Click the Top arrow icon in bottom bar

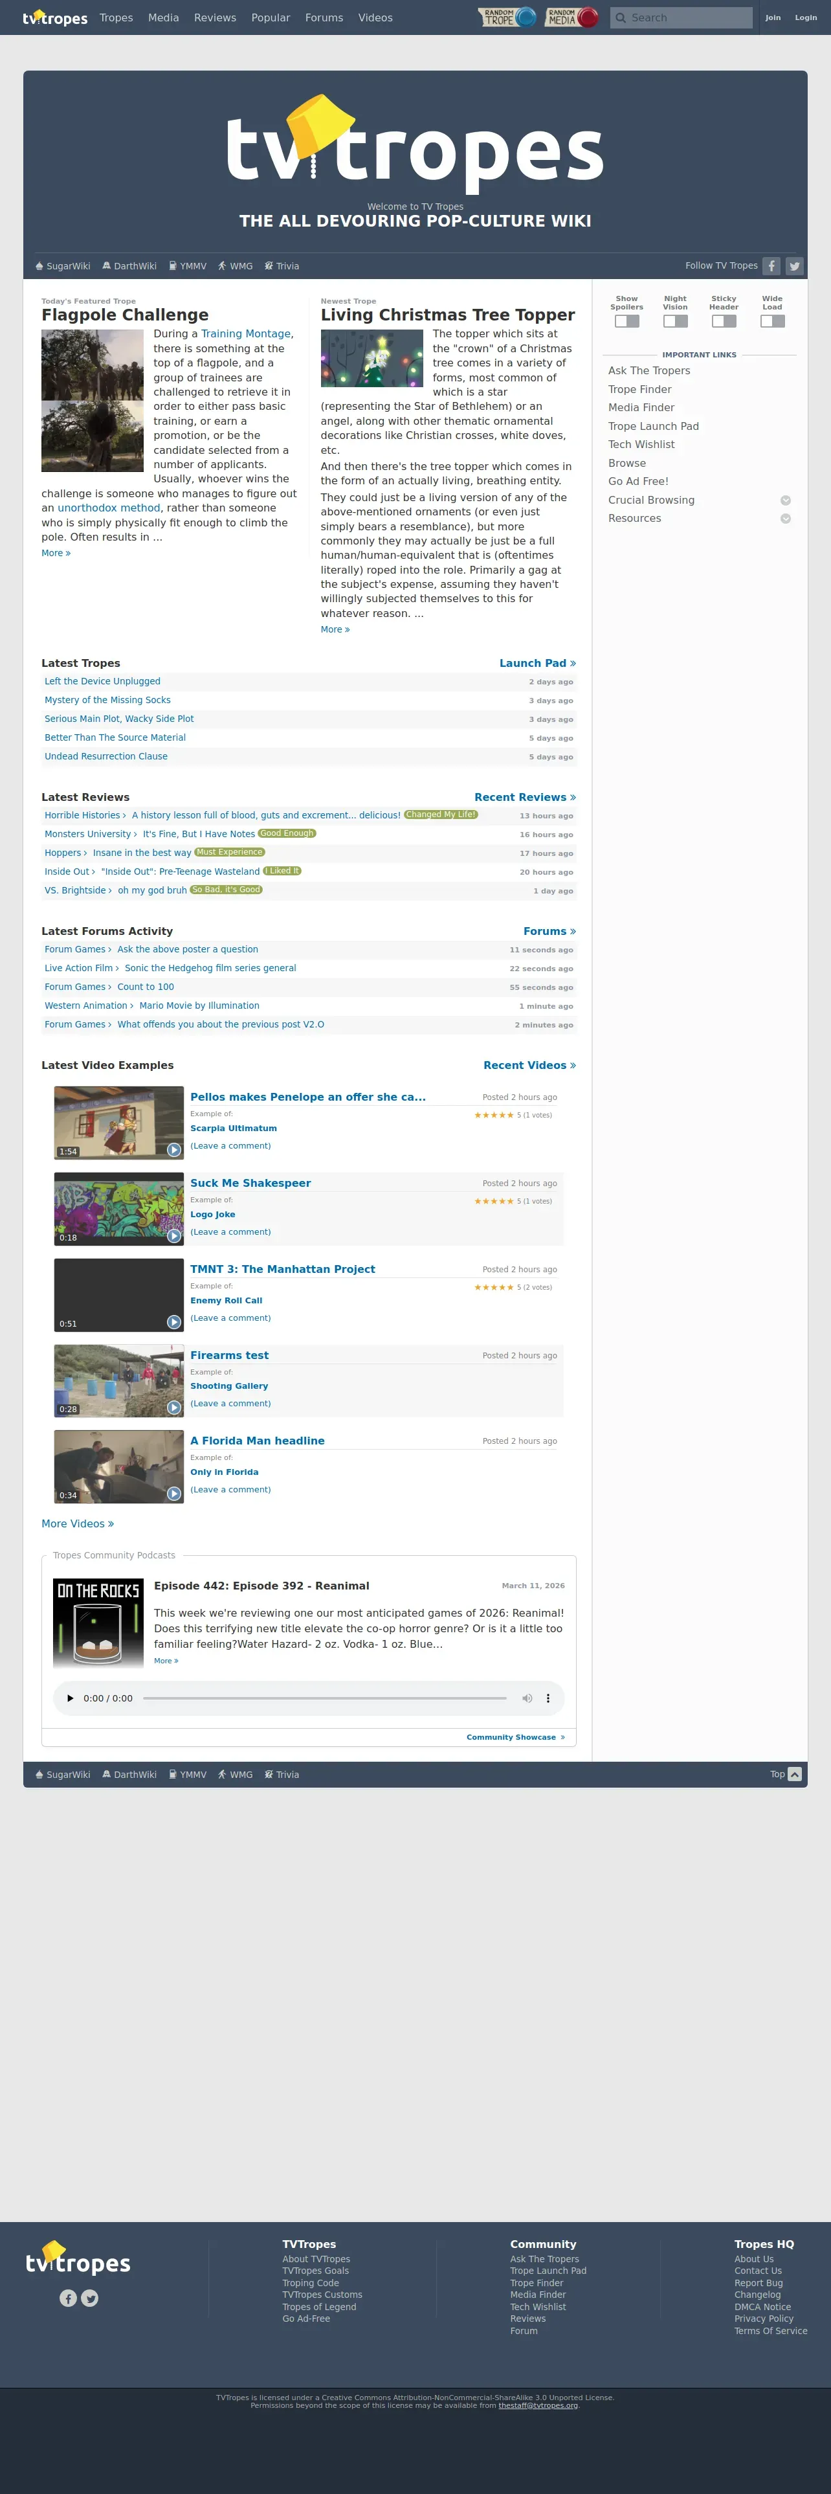pos(794,1775)
